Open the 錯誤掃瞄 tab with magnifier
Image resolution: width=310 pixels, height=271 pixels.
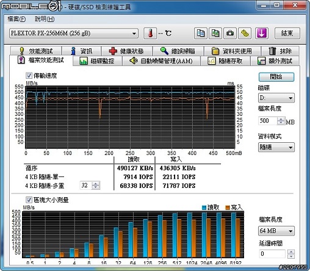pyautogui.click(x=178, y=51)
